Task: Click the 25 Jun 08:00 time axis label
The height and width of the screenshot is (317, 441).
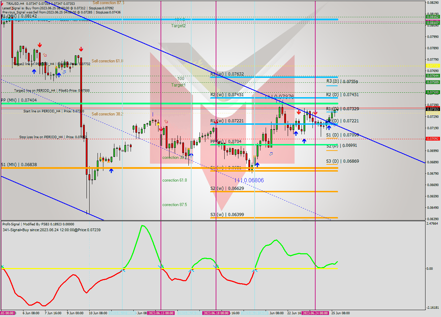Action: [340, 313]
